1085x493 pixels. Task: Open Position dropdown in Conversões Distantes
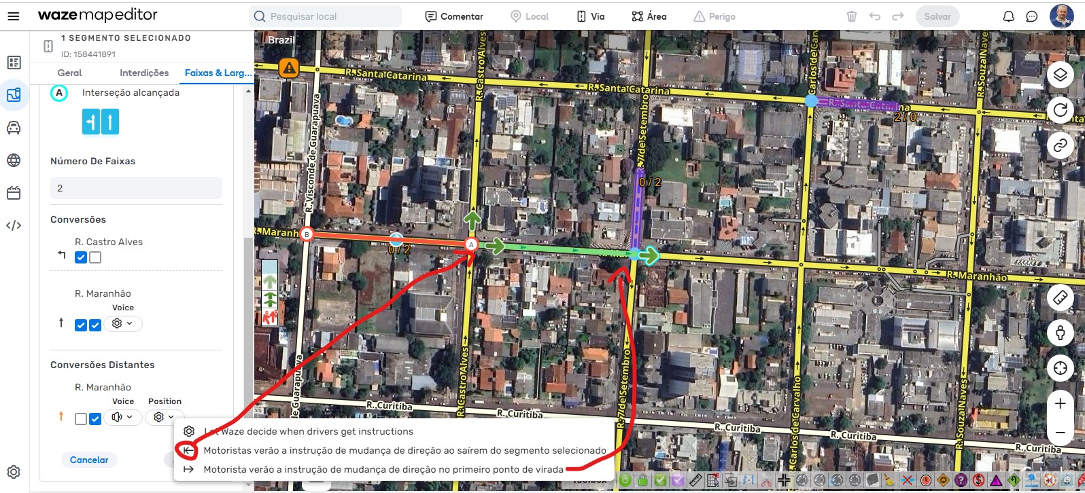(x=164, y=417)
